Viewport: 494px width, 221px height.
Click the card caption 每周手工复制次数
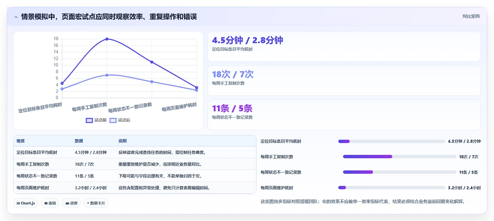(228, 83)
